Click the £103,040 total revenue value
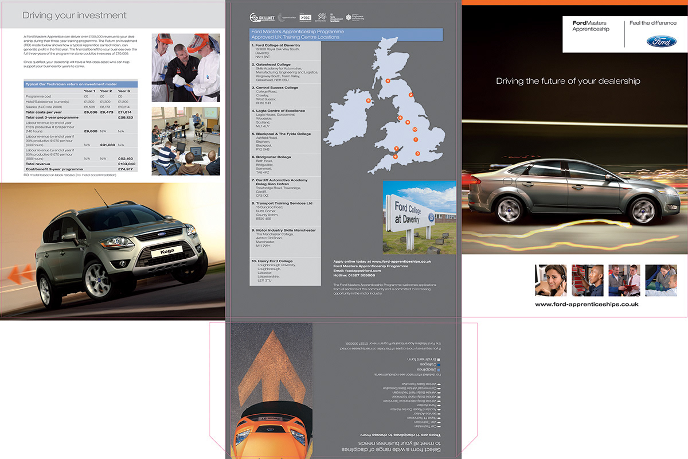The image size is (688, 459). [126, 164]
